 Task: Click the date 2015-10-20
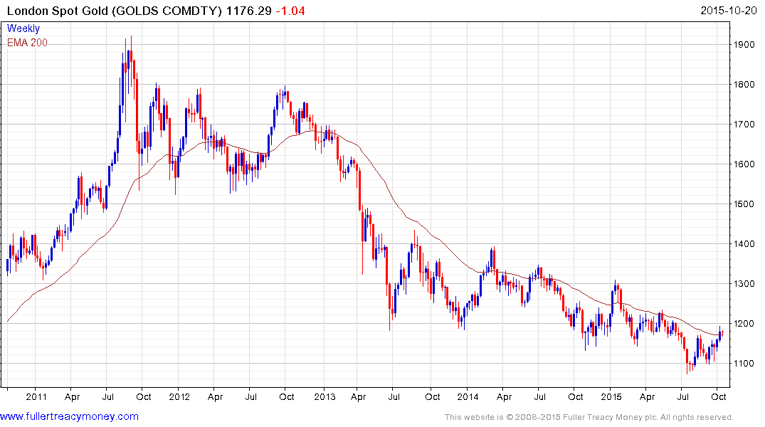click(x=729, y=11)
